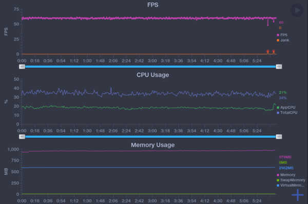Screen dimensions: 308x204
Task: Toggle the Jank legend series
Action: click(x=283, y=40)
